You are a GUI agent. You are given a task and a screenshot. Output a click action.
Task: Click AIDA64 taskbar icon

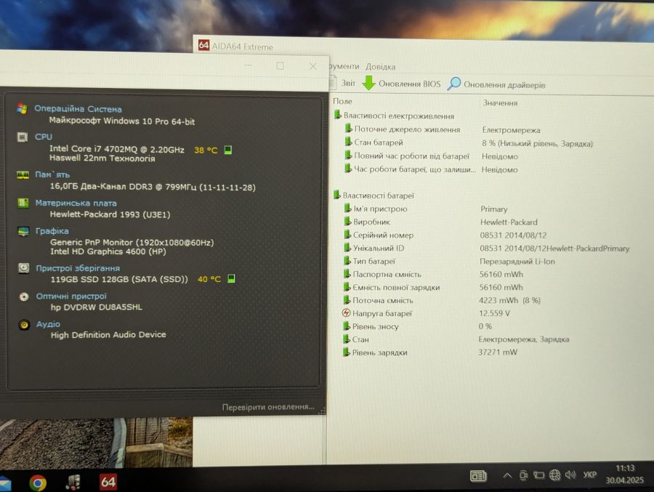[x=108, y=482]
